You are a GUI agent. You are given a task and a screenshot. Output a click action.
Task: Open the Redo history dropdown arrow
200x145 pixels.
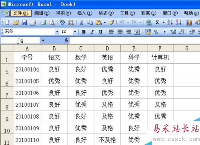(x=140, y=22)
